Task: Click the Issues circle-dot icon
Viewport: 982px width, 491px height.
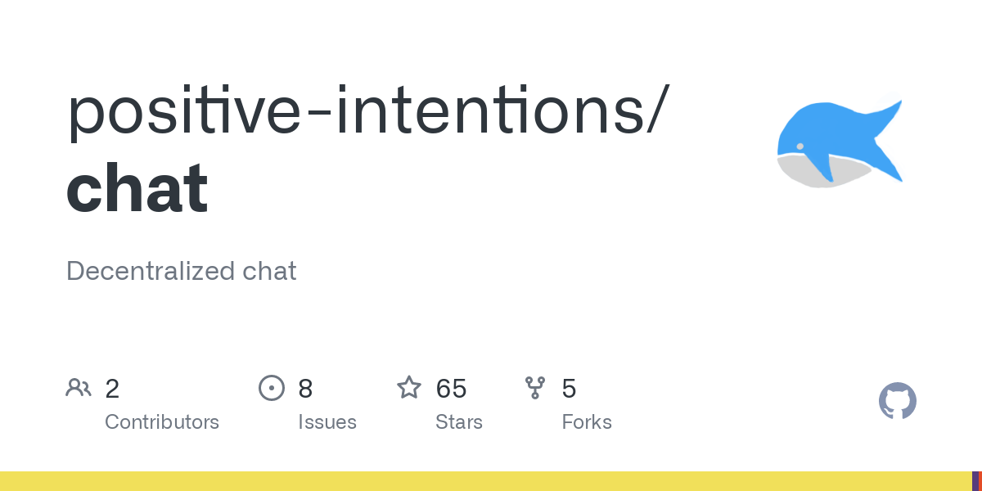Action: pyautogui.click(x=271, y=388)
